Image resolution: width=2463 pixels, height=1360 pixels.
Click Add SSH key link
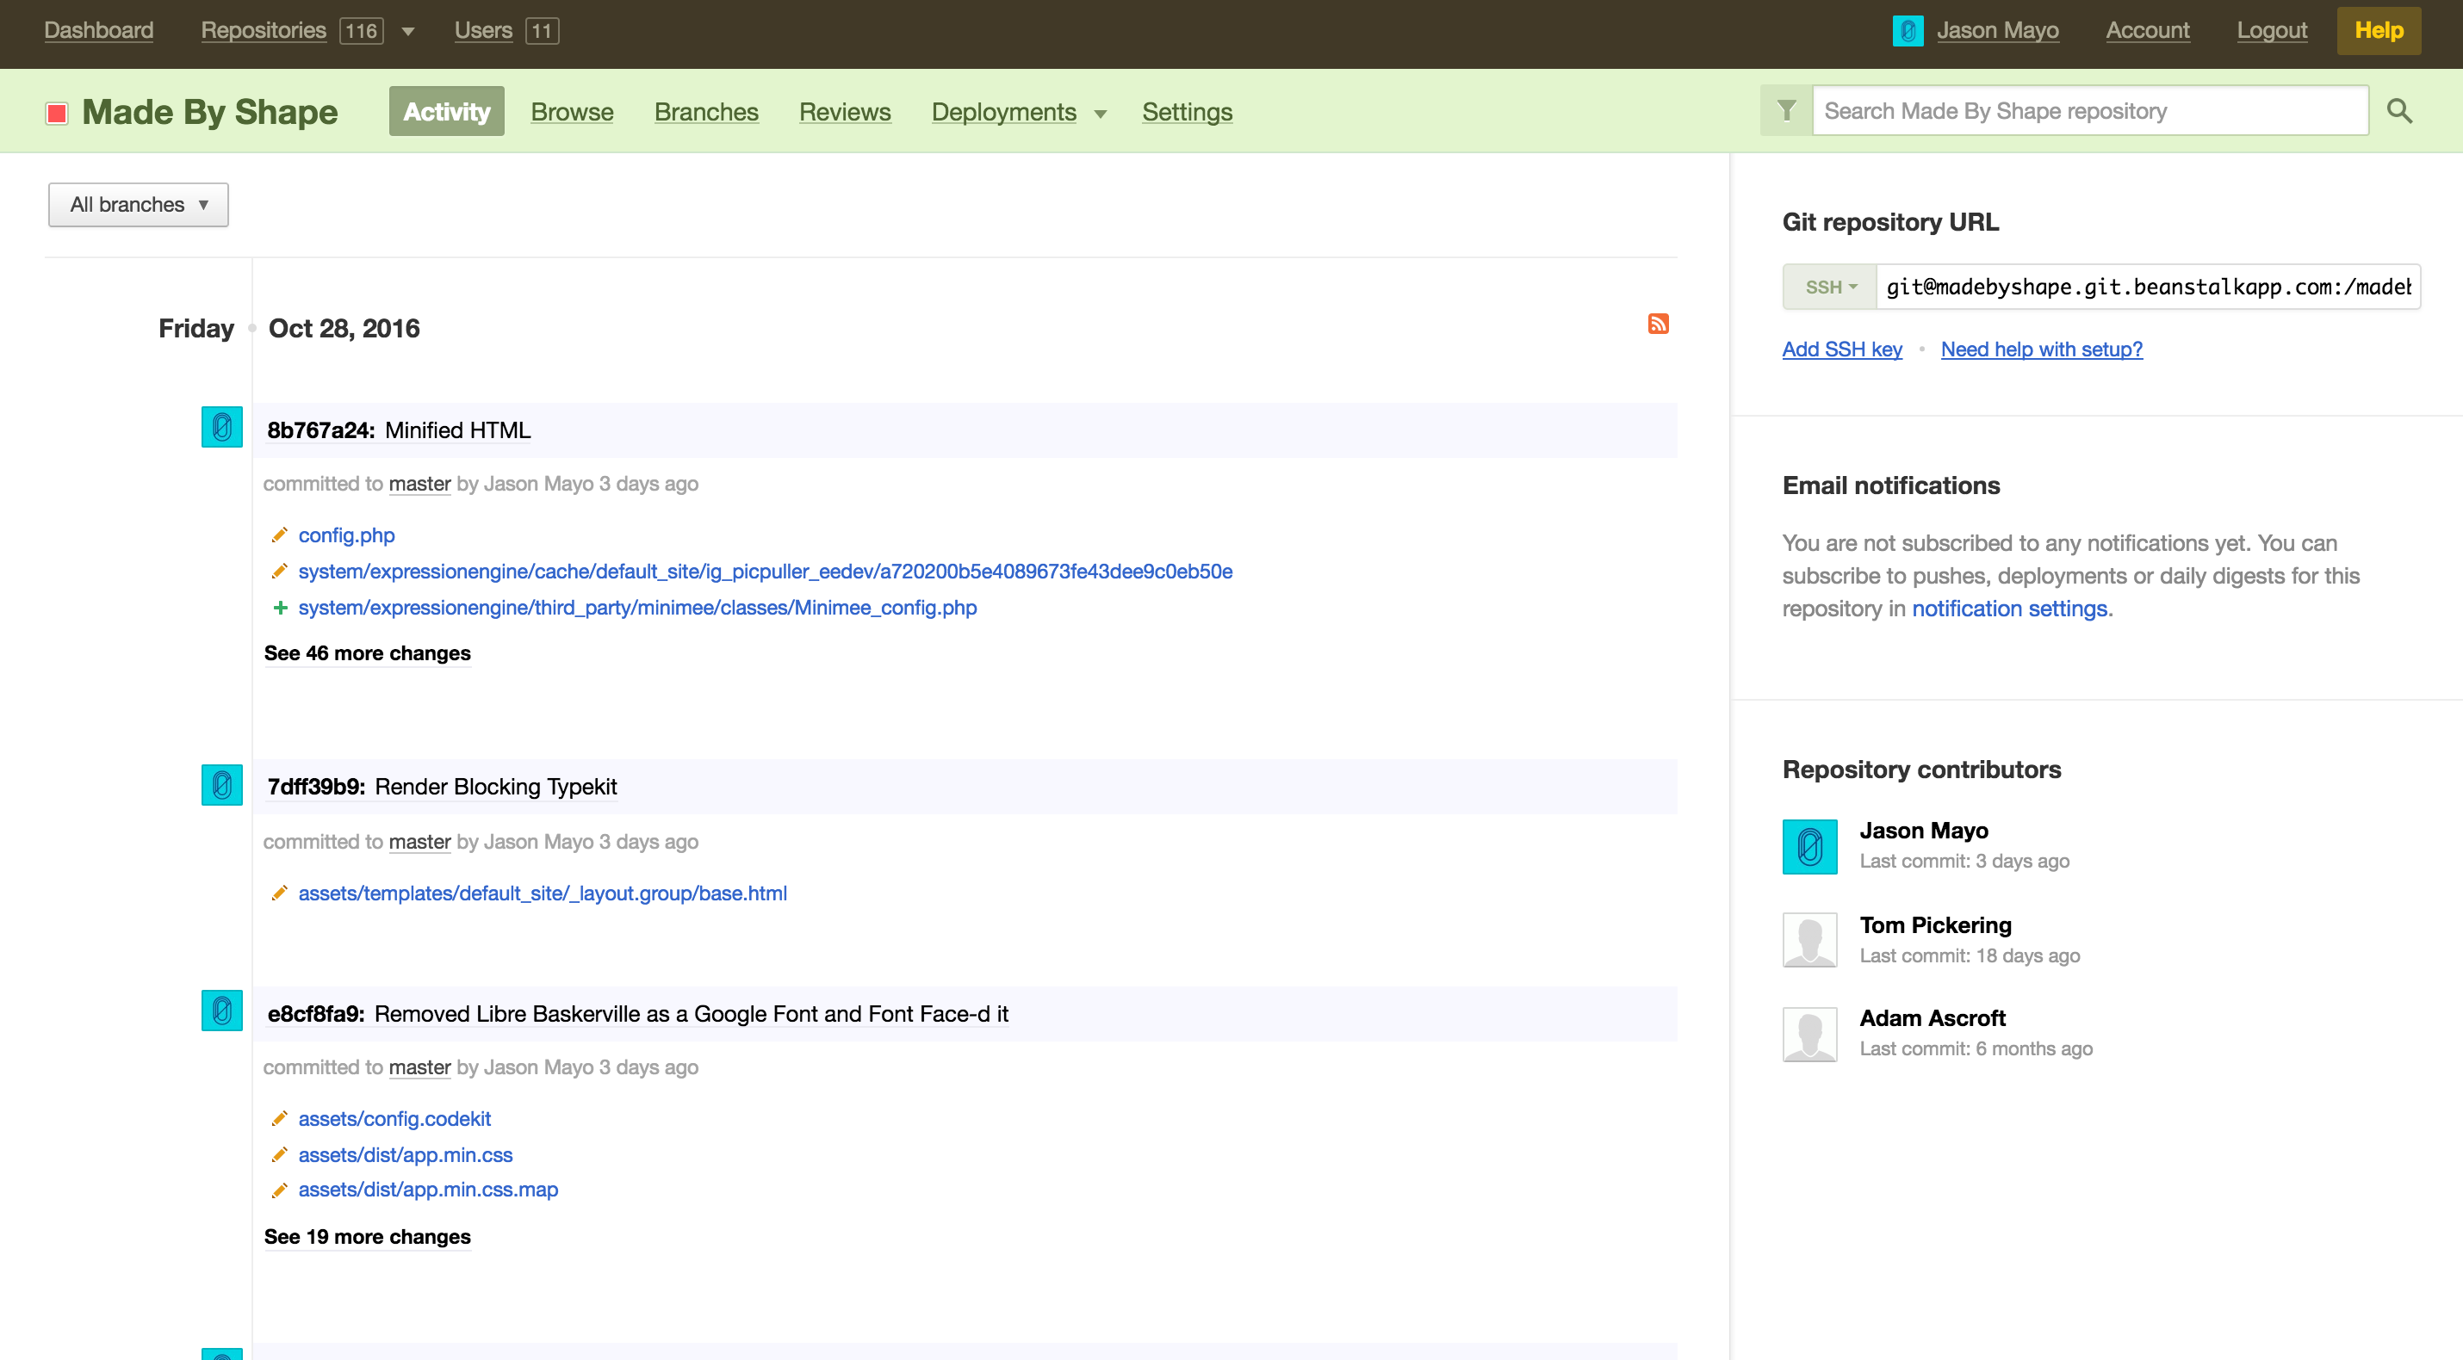point(1842,349)
